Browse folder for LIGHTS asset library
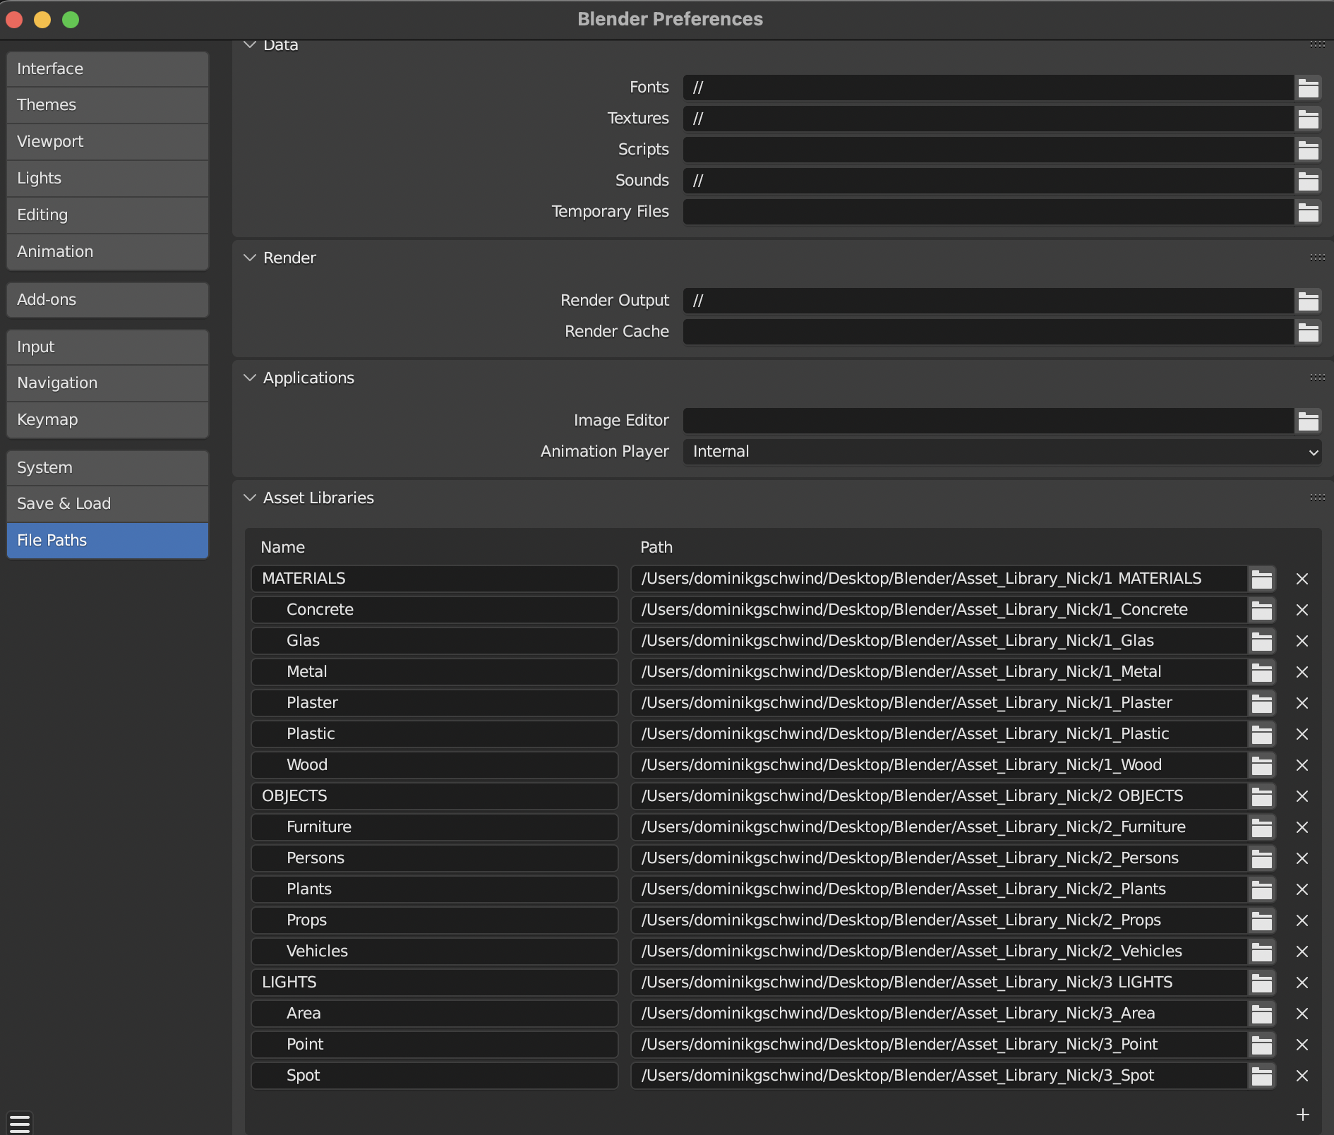This screenshot has height=1135, width=1334. pos(1262,983)
